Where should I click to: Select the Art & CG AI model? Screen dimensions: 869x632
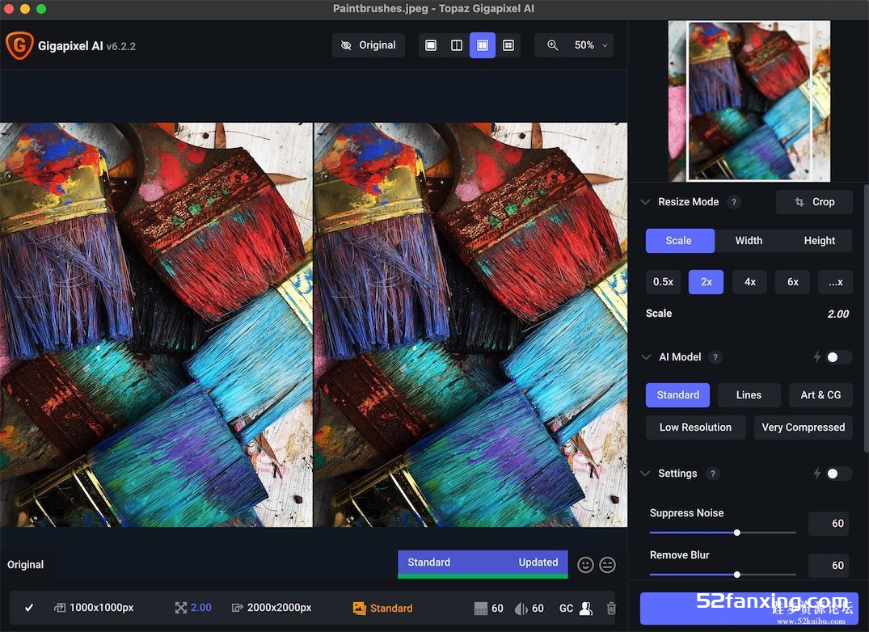[x=820, y=395]
